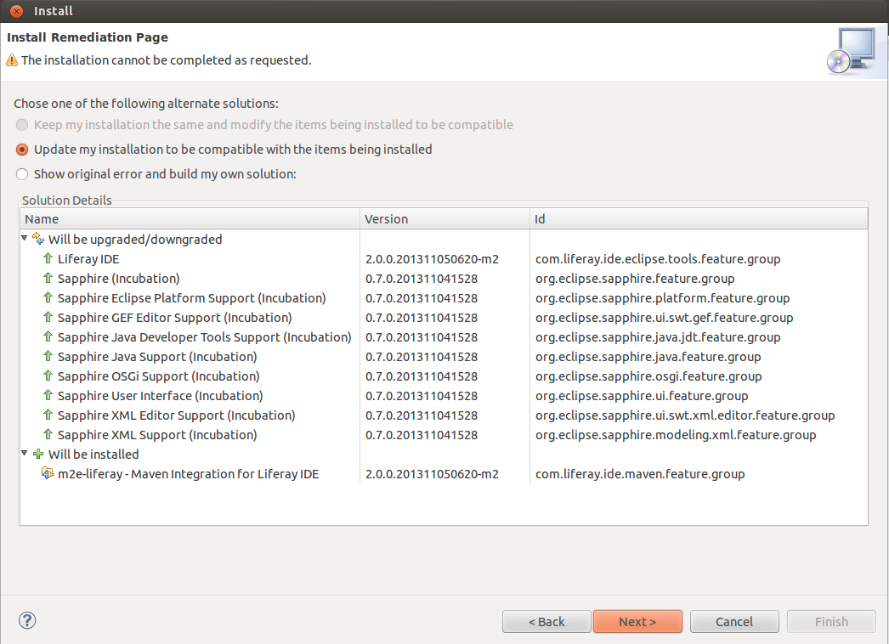
Task: Collapse the 'Will be installed' tree group
Action: pos(25,455)
